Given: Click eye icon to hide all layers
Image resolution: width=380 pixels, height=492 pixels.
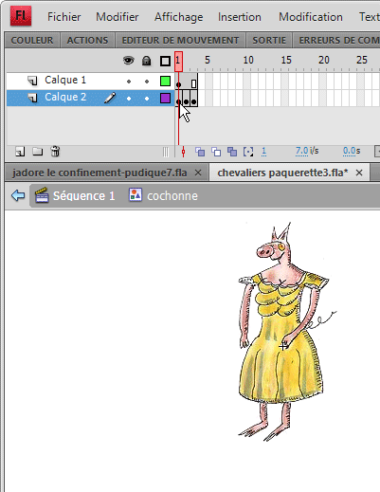Looking at the screenshot, I should click(129, 61).
